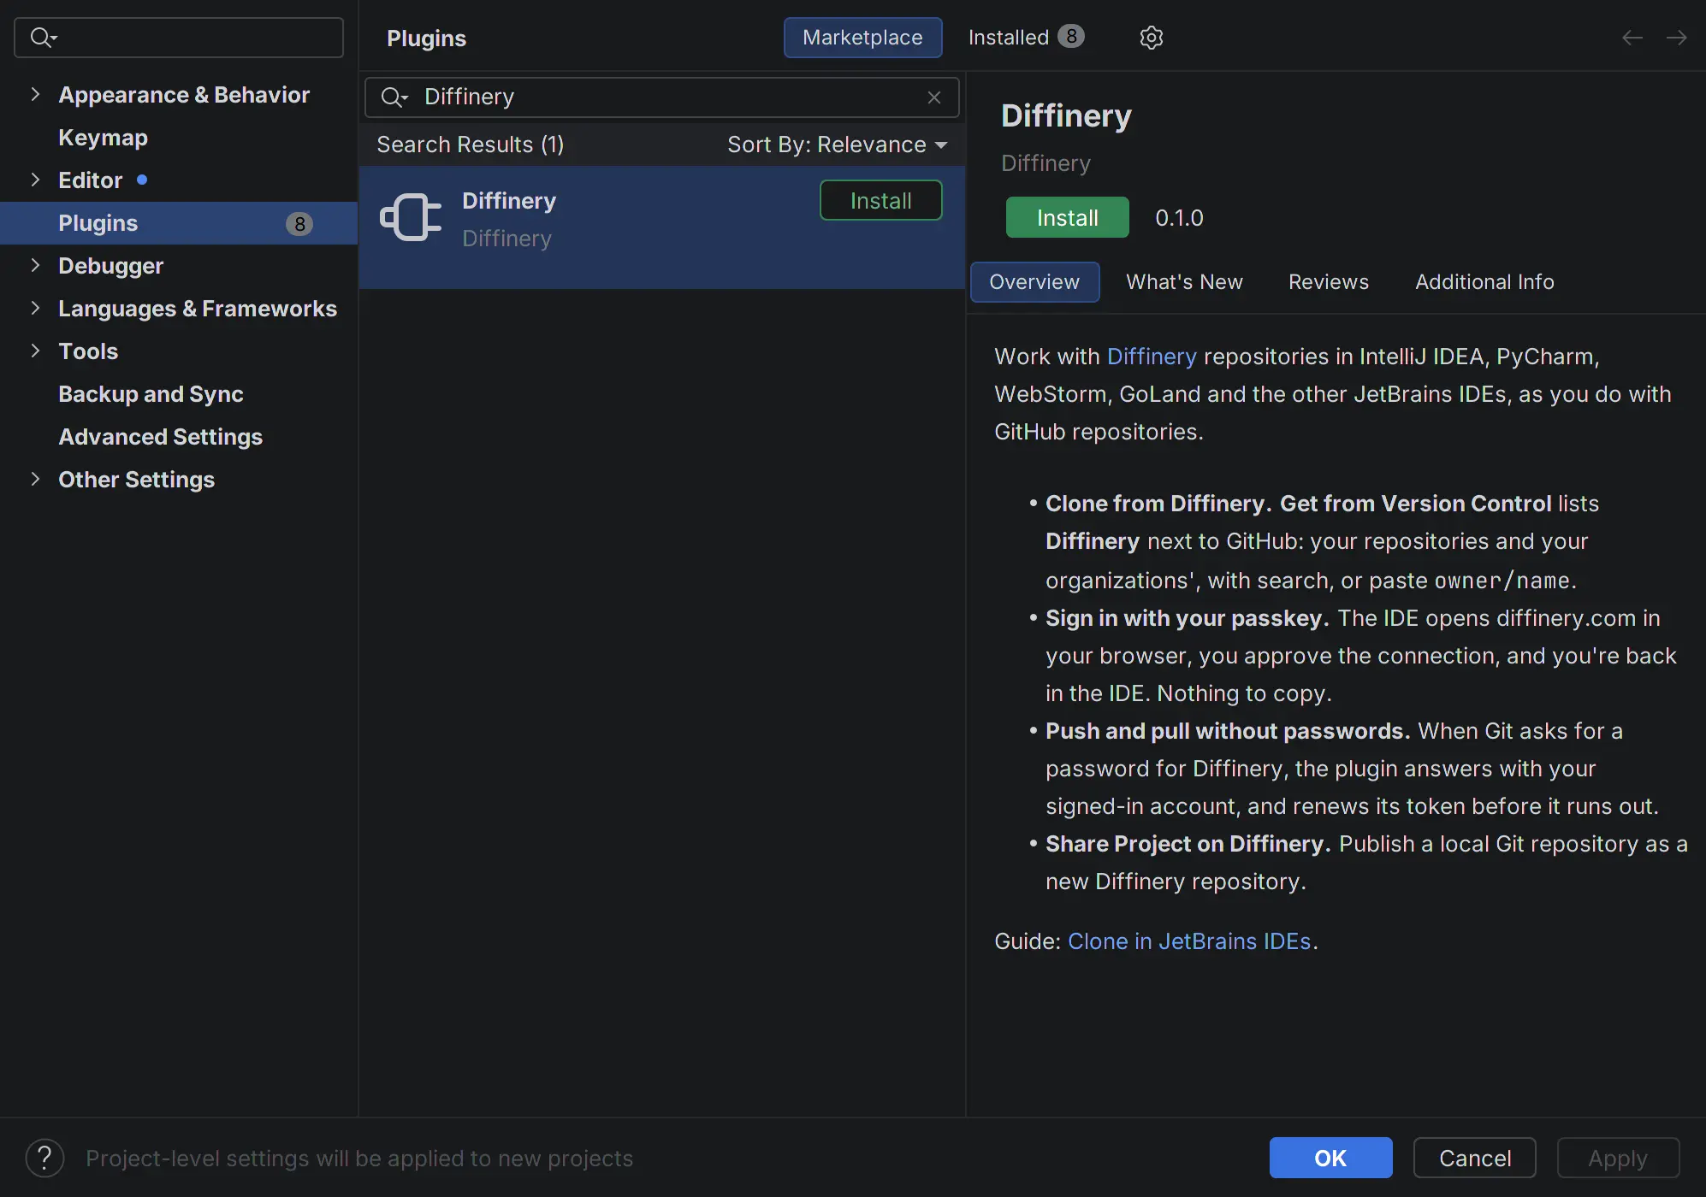Click the Diffinery search result name
This screenshot has height=1197, width=1706.
tap(509, 201)
